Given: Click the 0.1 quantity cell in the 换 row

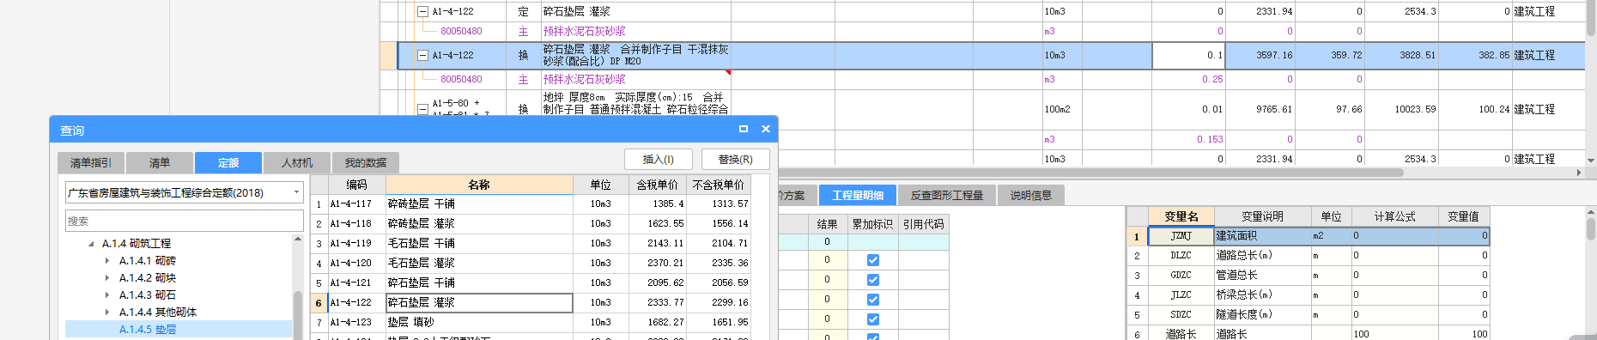Looking at the screenshot, I should pyautogui.click(x=1188, y=55).
